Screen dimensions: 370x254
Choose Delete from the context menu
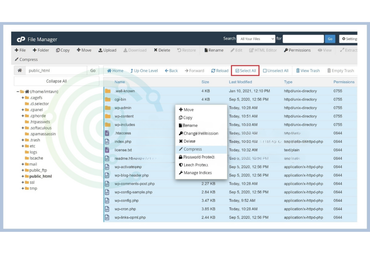click(x=201, y=141)
